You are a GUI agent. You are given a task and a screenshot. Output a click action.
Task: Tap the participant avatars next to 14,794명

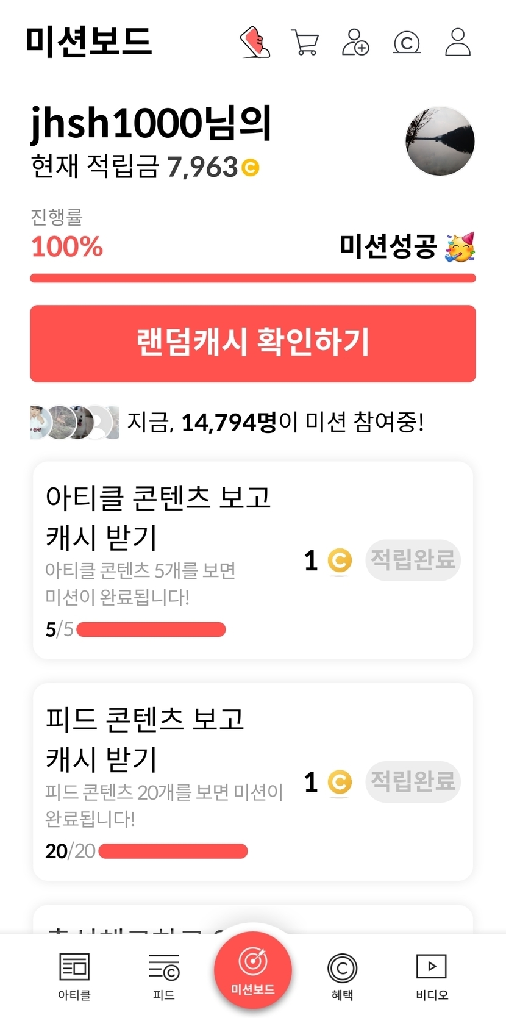tap(74, 422)
